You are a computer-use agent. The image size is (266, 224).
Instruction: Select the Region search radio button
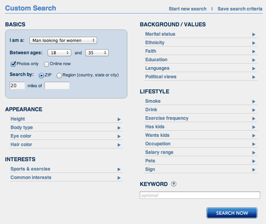59,76
